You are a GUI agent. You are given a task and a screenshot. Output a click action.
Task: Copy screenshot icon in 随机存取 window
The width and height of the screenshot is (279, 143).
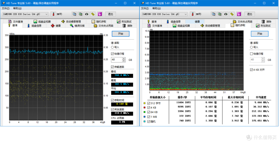pyautogui.click(x=220, y=14)
